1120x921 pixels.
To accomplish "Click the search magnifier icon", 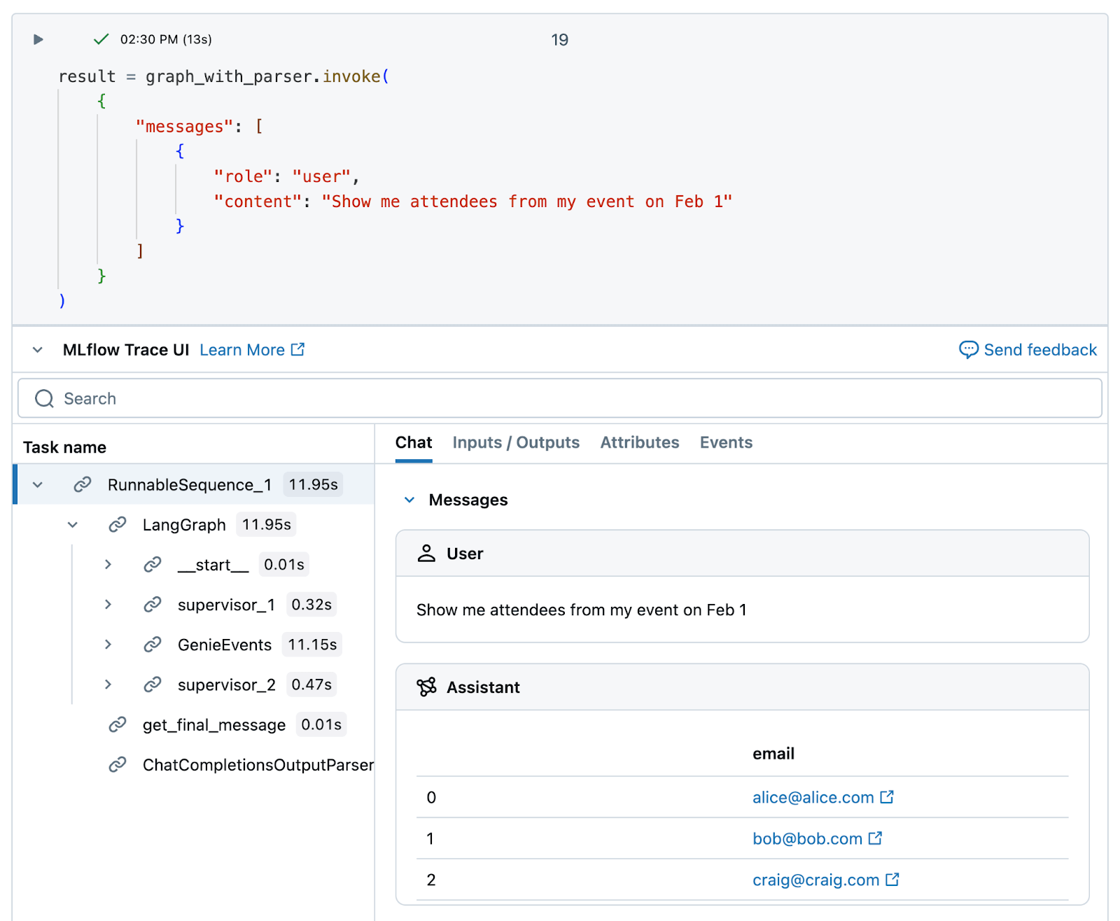I will (44, 398).
